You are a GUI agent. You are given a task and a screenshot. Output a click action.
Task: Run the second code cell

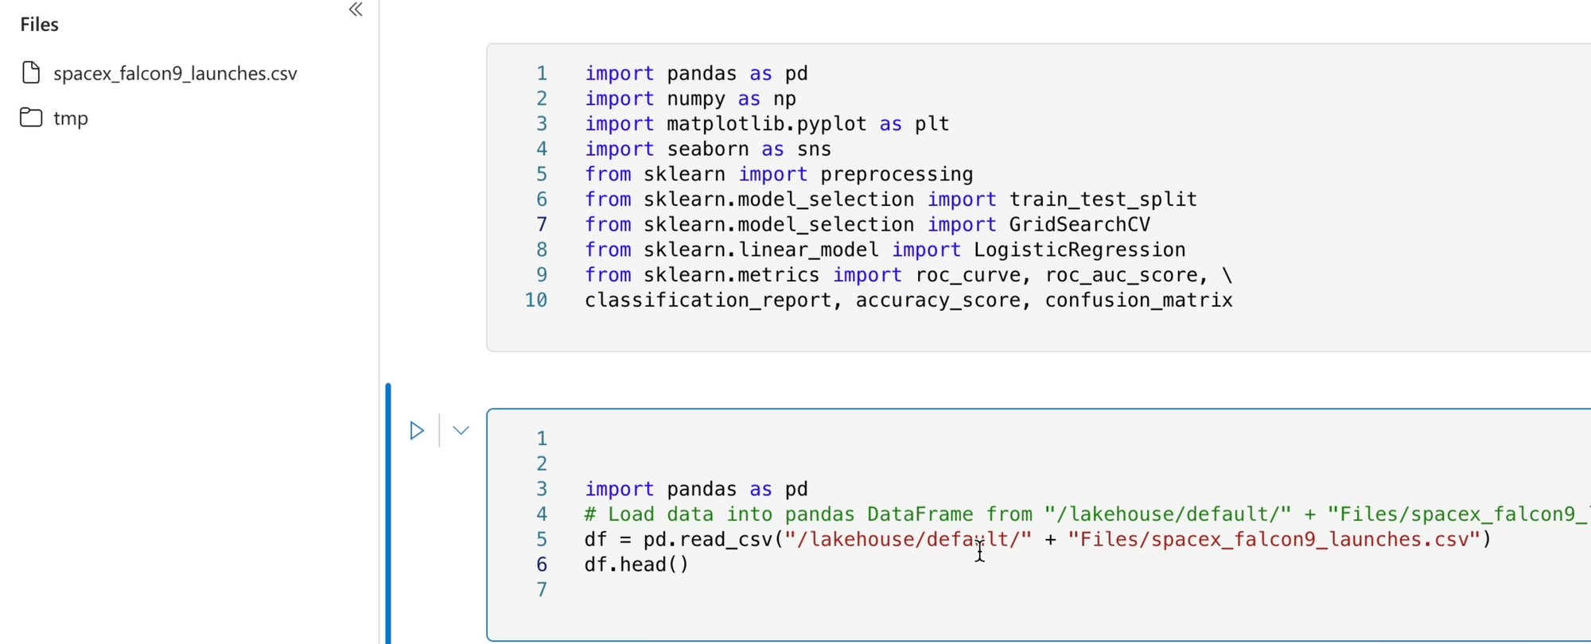417,431
